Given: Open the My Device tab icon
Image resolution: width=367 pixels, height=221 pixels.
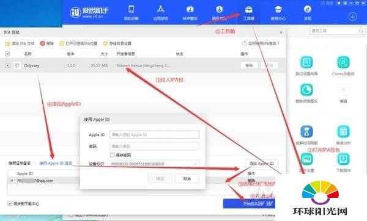Looking at the screenshot, I should (x=131, y=10).
